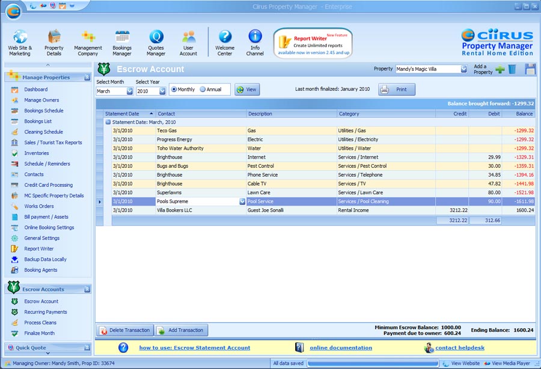Open the Pools Supreme contact dropdown arrow
541x369 pixels.
(243, 202)
